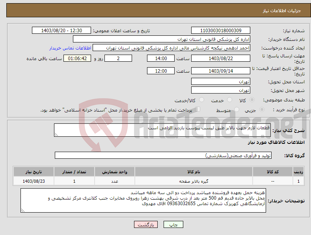Image resolution: width=311 pixels, height=235 pixels.
Task: Click the ردیف column header
Action: 298,172
